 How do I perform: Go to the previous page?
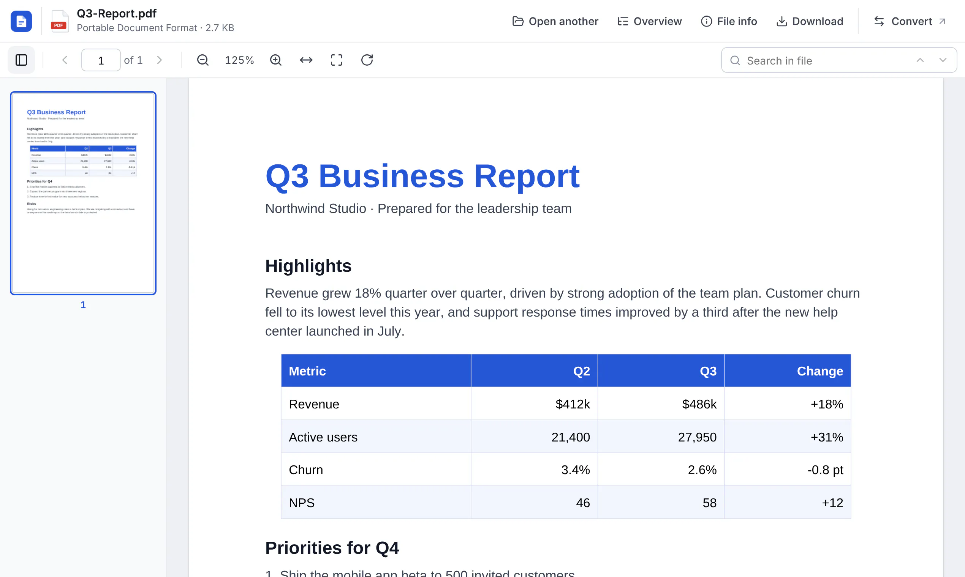point(65,60)
